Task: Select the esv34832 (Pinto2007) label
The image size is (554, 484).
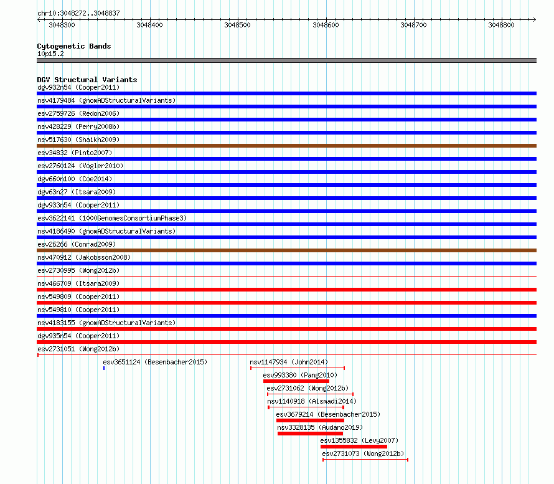Action: (75, 153)
